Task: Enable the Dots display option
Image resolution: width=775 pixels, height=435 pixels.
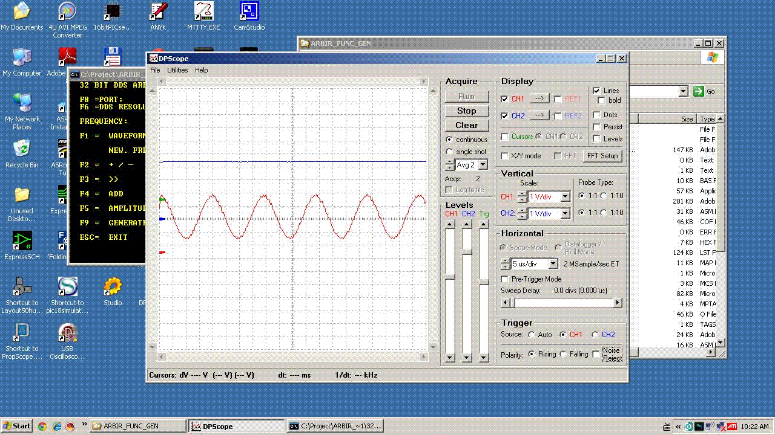Action: tap(596, 115)
